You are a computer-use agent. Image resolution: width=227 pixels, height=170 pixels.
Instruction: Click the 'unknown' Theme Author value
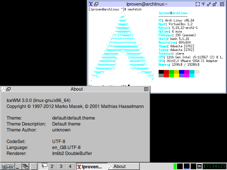[61, 130]
